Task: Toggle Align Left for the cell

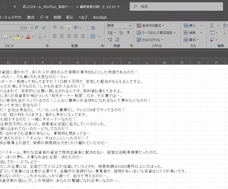Action: click(55, 36)
